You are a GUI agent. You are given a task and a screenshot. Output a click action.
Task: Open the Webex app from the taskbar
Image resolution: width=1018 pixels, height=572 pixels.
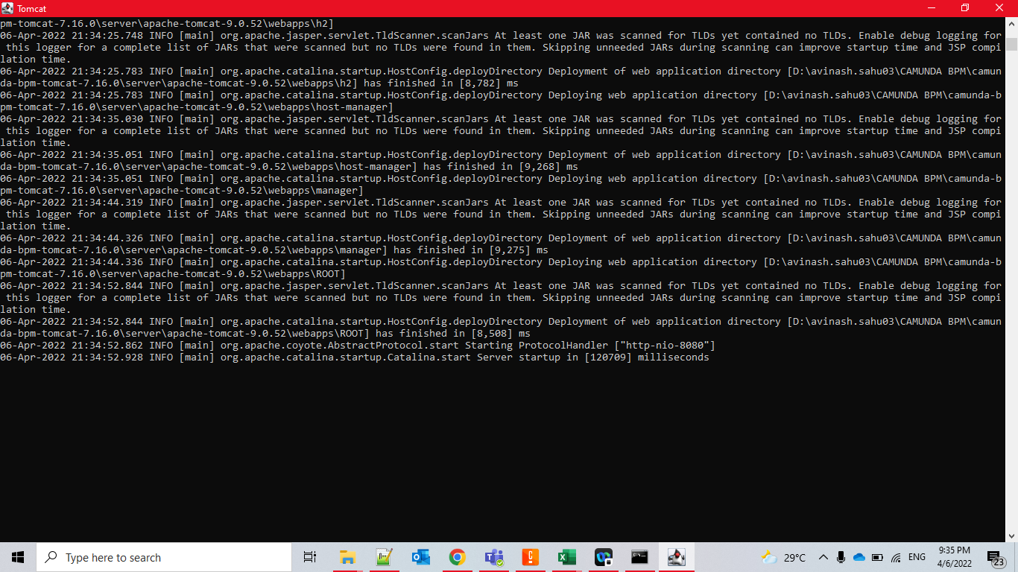pyautogui.click(x=603, y=557)
